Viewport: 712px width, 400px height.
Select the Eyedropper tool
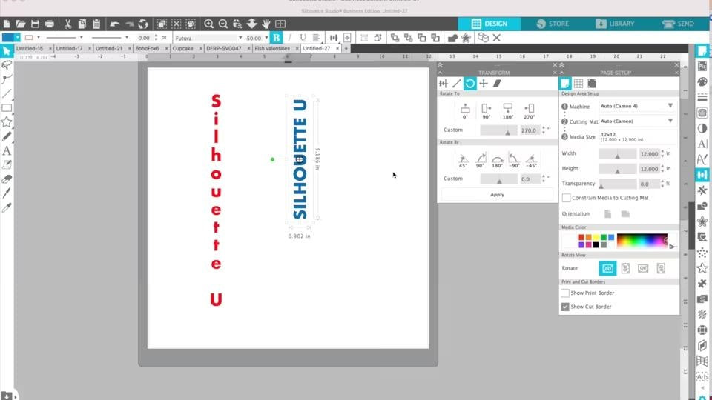click(7, 207)
